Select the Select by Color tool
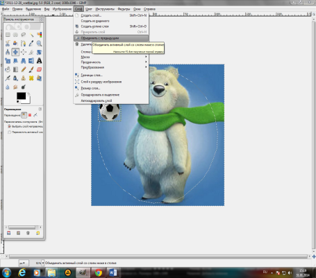The width and height of the screenshot is (316, 278). click(39, 35)
